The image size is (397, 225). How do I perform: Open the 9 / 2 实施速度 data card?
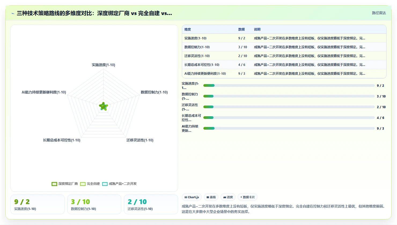(38, 204)
